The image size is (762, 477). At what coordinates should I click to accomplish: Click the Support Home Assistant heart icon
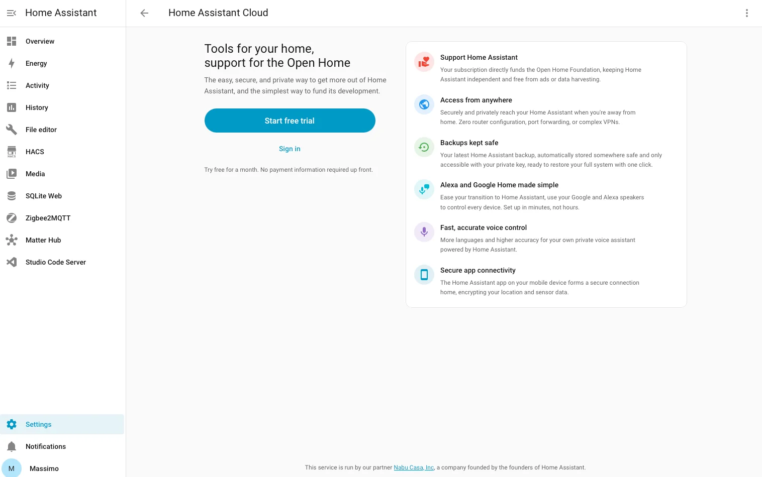click(424, 62)
